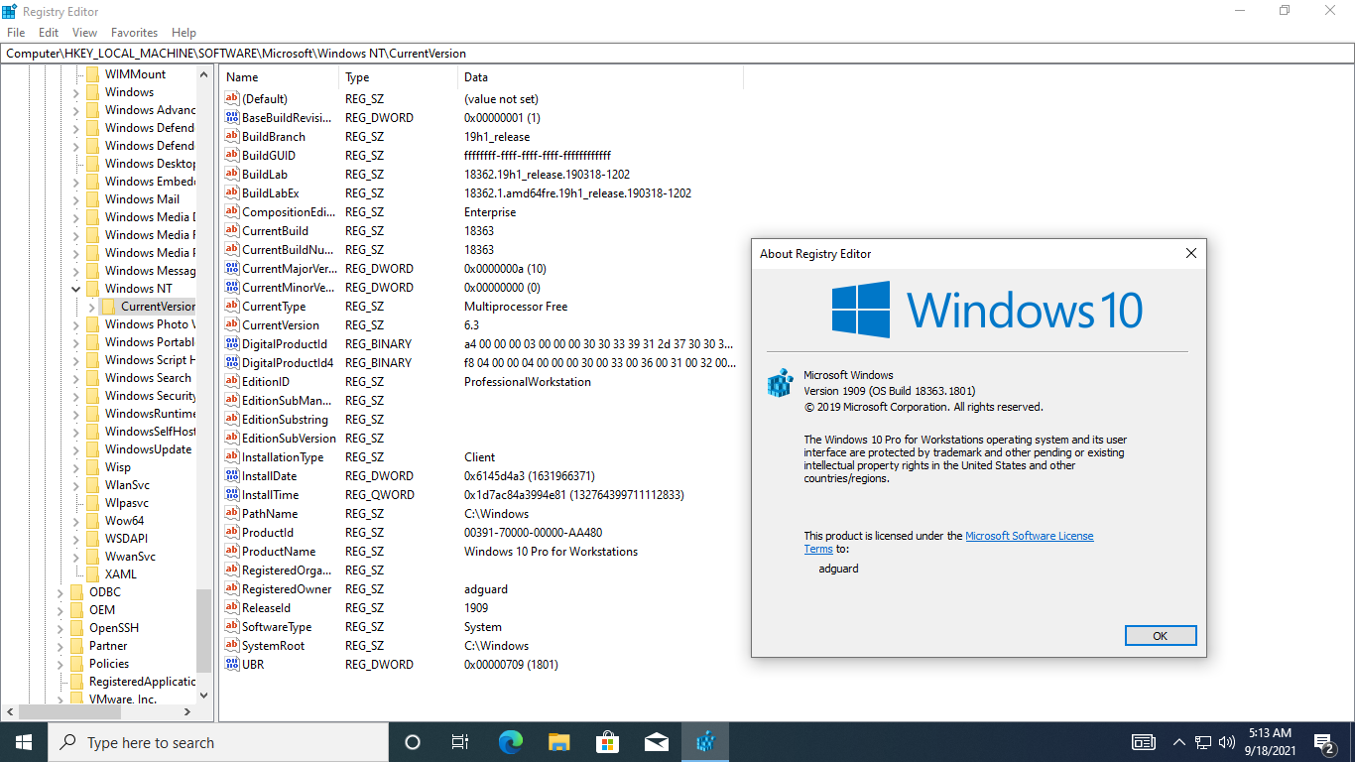Click the BuildGUID string value icon
The height and width of the screenshot is (762, 1355).
tap(232, 155)
